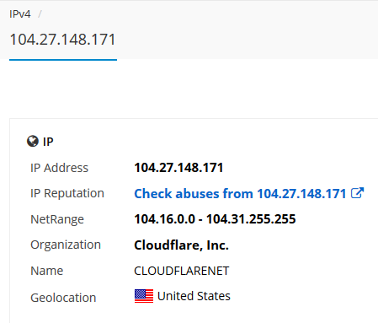Click the bold IP Address value 104.27.148.171
The height and width of the screenshot is (323, 378).
tap(178, 168)
